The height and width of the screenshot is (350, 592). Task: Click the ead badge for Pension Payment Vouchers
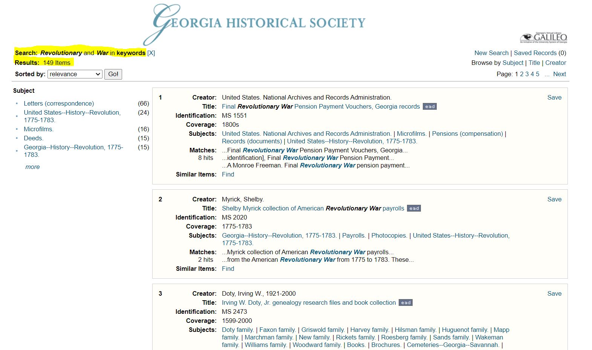click(x=430, y=107)
